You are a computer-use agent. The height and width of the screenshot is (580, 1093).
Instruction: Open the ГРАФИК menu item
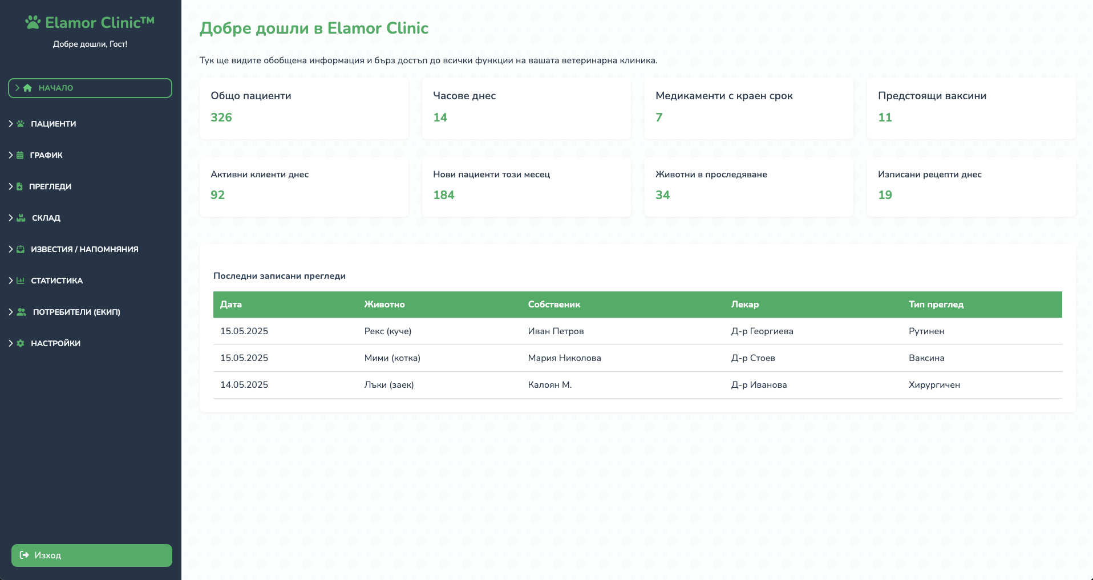[x=46, y=155]
